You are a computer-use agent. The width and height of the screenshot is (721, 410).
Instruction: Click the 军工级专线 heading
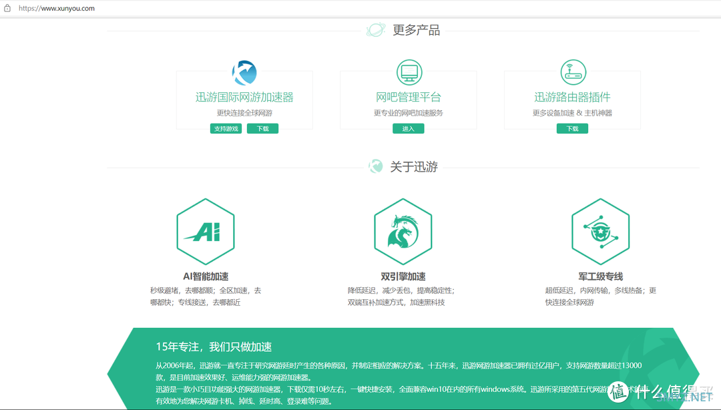click(601, 276)
